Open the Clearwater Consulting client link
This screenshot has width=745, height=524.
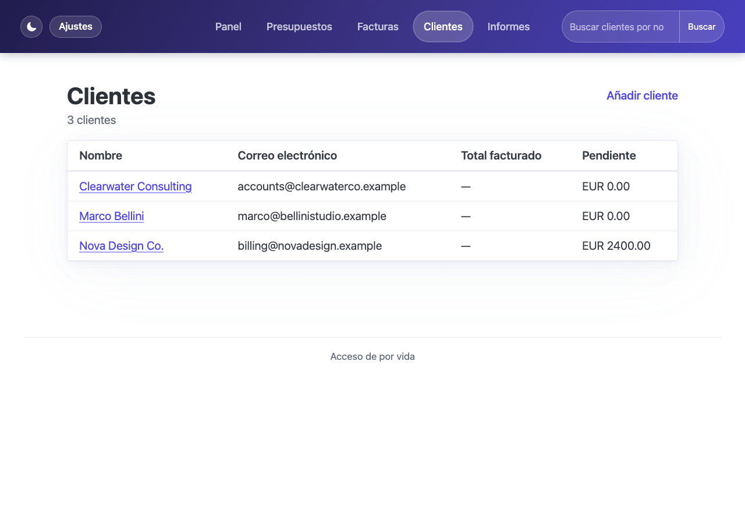click(136, 186)
